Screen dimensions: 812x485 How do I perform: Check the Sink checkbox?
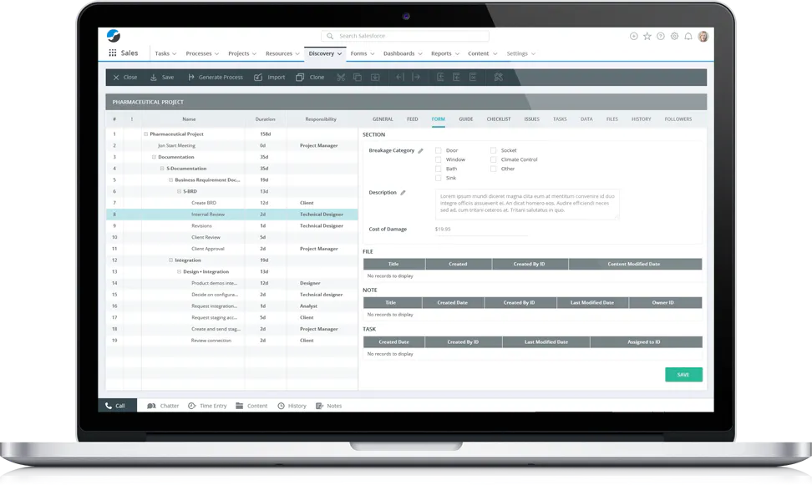pos(438,178)
